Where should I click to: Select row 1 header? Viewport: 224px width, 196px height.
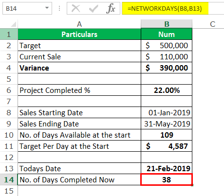click(x=9, y=34)
